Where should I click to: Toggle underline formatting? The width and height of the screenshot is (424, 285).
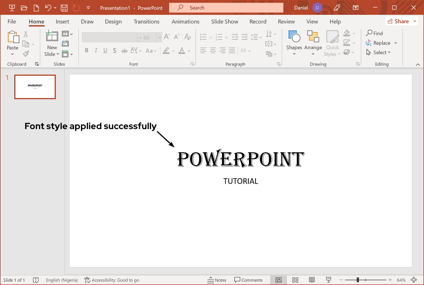(105, 50)
